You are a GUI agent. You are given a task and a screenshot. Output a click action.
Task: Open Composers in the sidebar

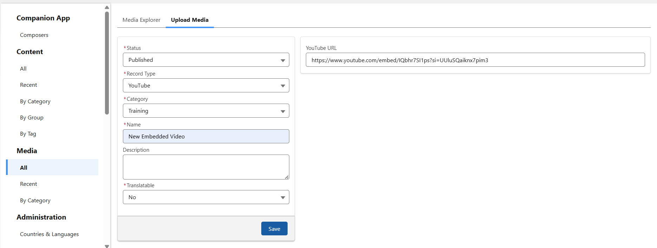click(x=34, y=35)
